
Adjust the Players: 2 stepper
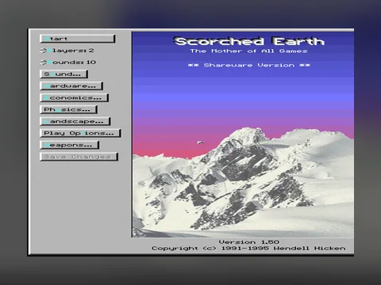[x=67, y=50]
